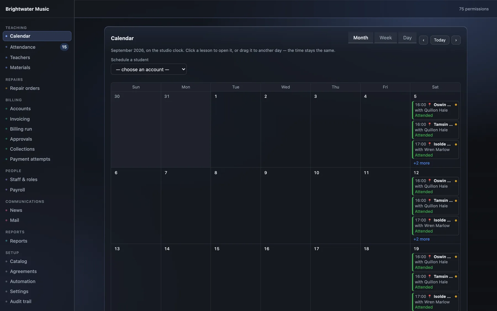Image resolution: width=497 pixels, height=311 pixels.
Task: Click the Wed column header
Action: (x=285, y=87)
